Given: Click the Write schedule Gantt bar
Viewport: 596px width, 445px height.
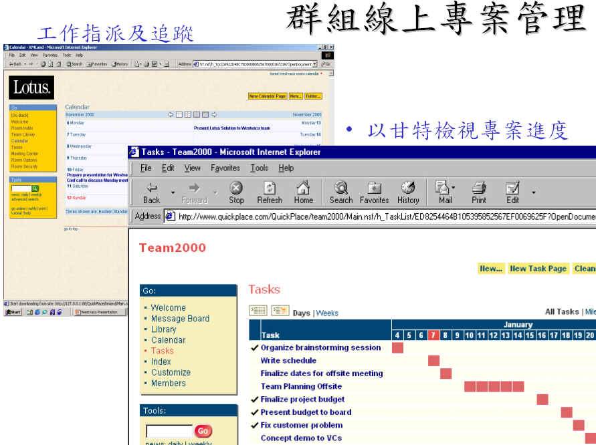Looking at the screenshot, I should pyautogui.click(x=433, y=361).
